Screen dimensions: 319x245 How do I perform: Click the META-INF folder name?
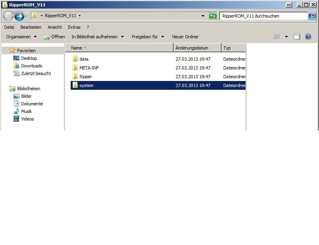click(x=89, y=68)
